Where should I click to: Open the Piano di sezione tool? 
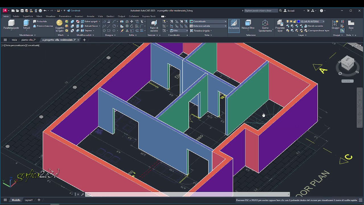pyautogui.click(x=154, y=26)
